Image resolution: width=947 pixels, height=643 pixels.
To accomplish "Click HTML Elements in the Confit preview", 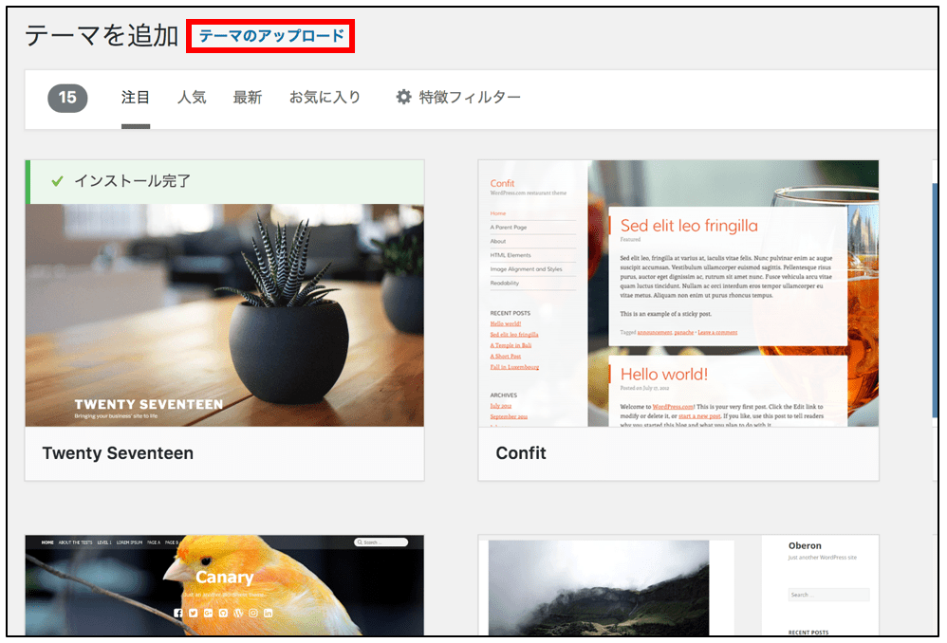I will (511, 255).
